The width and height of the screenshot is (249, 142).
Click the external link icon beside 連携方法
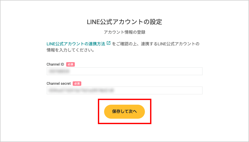pyautogui.click(x=109, y=43)
